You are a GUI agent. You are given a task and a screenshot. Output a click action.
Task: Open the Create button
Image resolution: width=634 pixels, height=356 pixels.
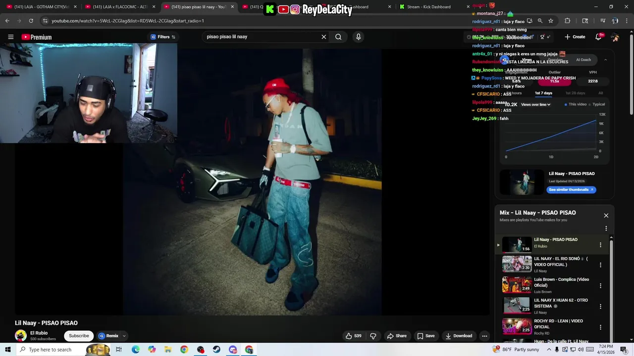(575, 37)
